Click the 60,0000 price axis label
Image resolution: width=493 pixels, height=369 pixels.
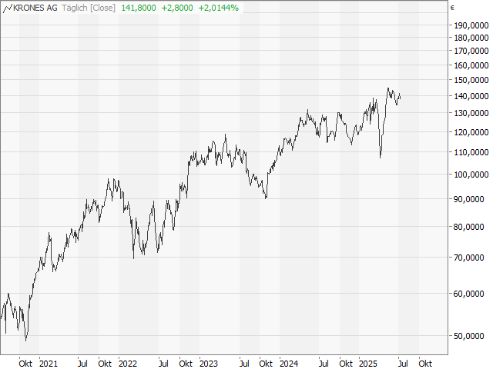tap(469, 294)
